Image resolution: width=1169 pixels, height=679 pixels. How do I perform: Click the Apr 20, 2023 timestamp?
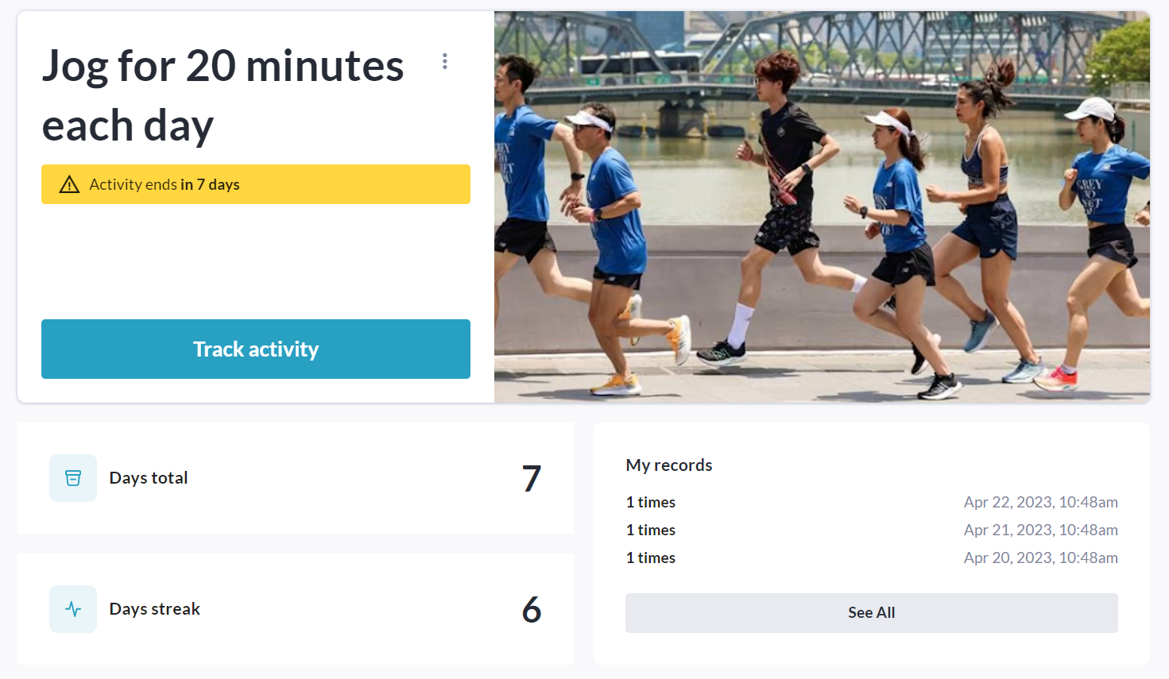pos(1040,558)
